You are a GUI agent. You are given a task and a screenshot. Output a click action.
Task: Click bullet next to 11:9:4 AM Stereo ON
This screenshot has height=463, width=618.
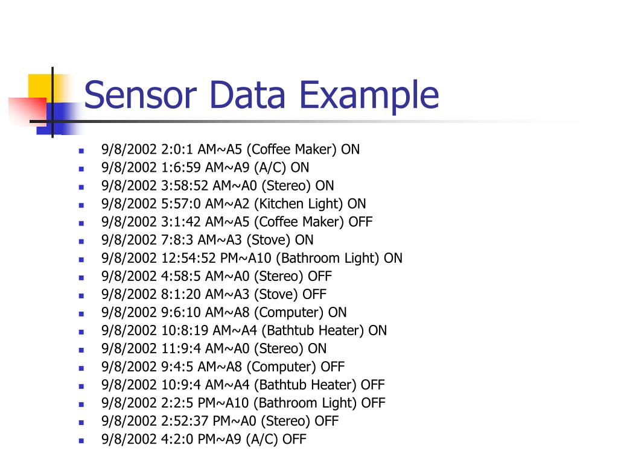pyautogui.click(x=81, y=350)
